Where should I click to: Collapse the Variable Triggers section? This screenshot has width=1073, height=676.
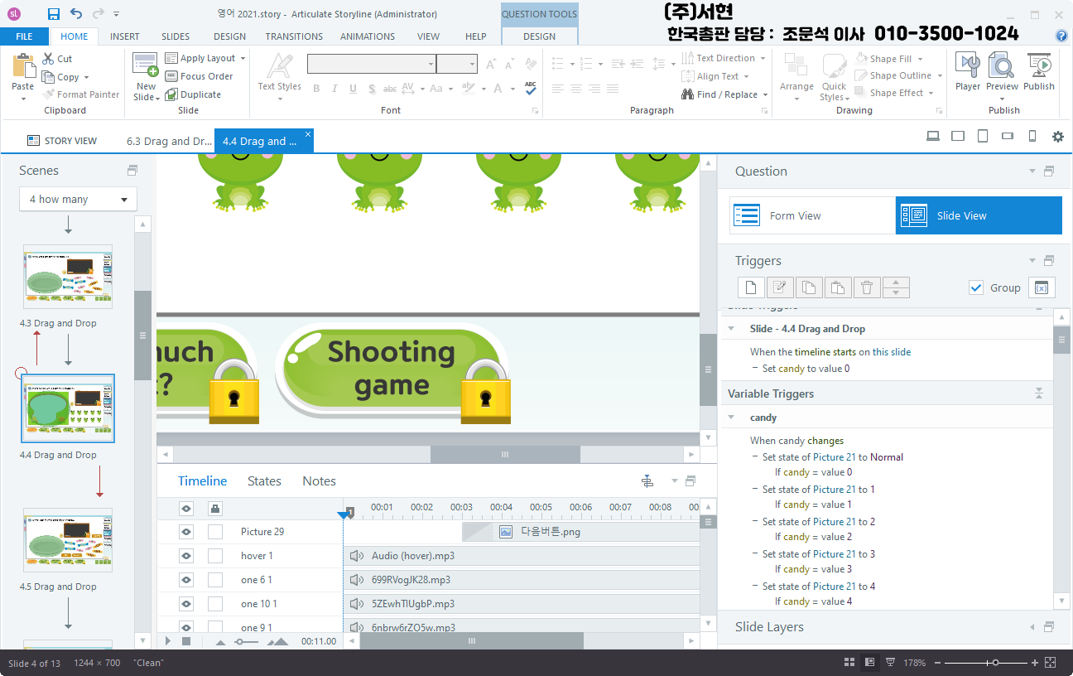[1039, 394]
